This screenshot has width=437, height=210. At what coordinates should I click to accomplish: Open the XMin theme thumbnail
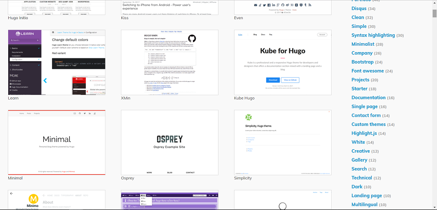[x=170, y=63]
